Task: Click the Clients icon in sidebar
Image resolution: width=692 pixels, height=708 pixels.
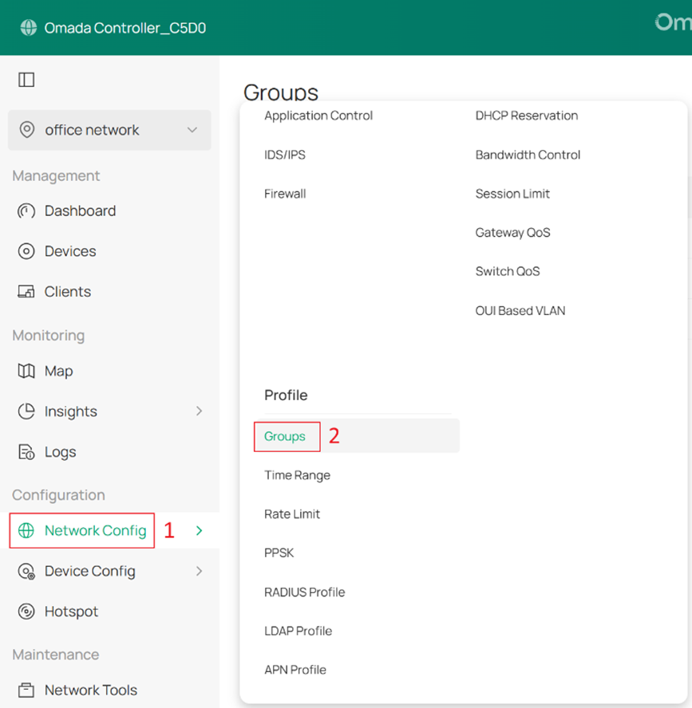Action: 26,292
